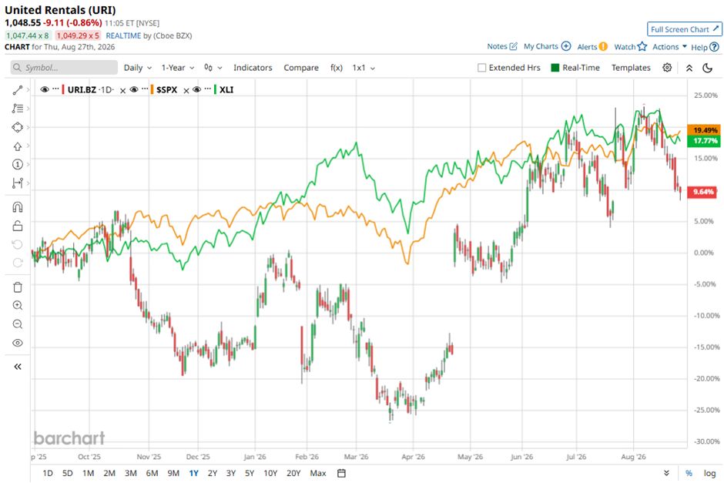Select the 20Y time range
Screen dimensions: 724x483
click(293, 473)
